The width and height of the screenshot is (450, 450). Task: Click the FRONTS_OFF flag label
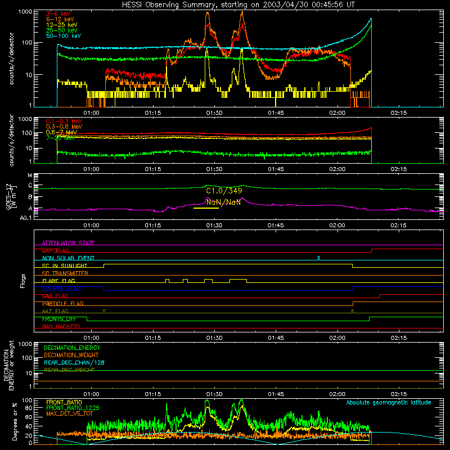[x=59, y=319]
